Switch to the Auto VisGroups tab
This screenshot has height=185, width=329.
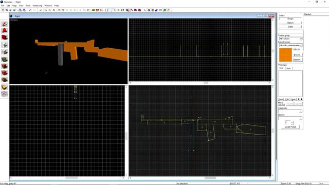click(289, 68)
